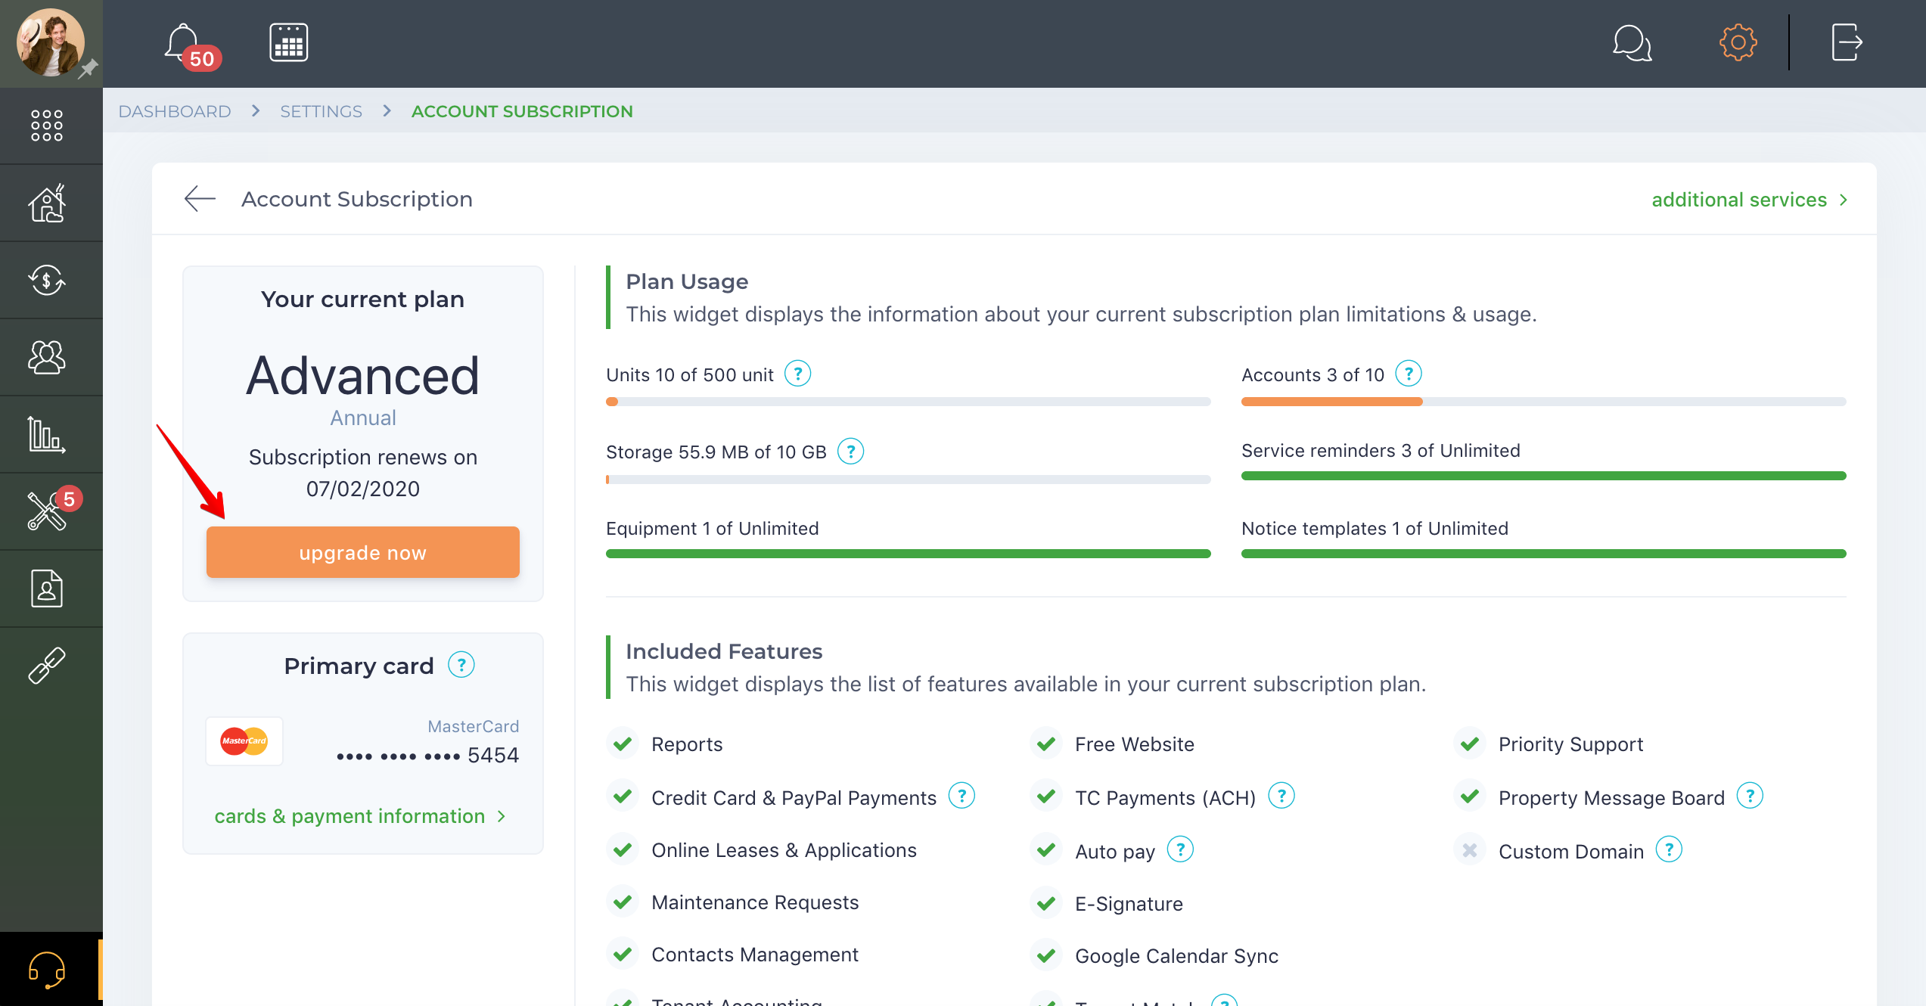Click the 'Plan Usage' heading
1926x1006 pixels.
[x=687, y=281]
